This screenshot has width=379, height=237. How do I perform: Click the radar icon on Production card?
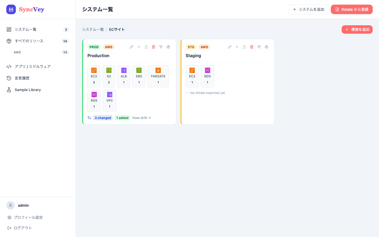(x=168, y=47)
